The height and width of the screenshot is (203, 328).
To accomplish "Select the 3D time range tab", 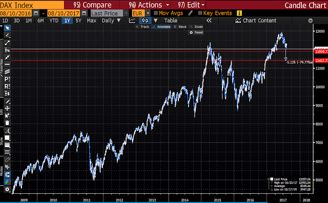I will [16, 21].
